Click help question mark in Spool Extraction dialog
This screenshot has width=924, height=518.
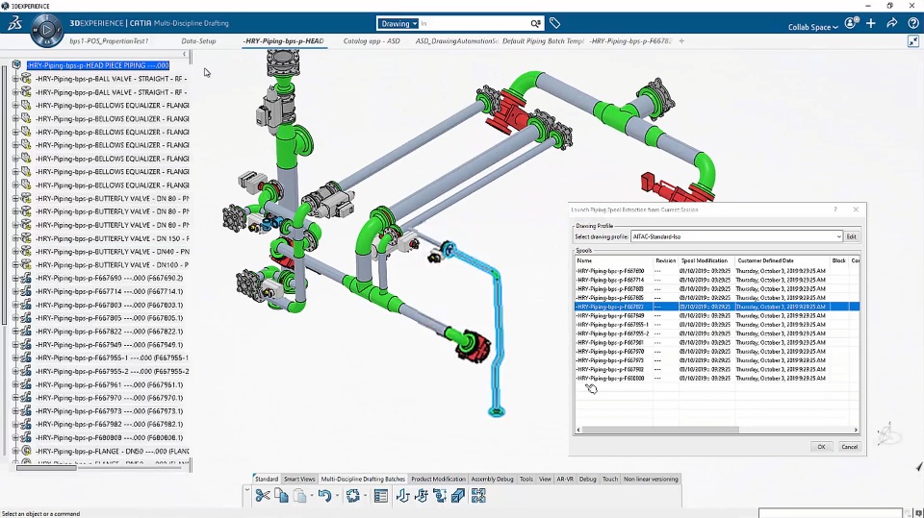click(835, 210)
